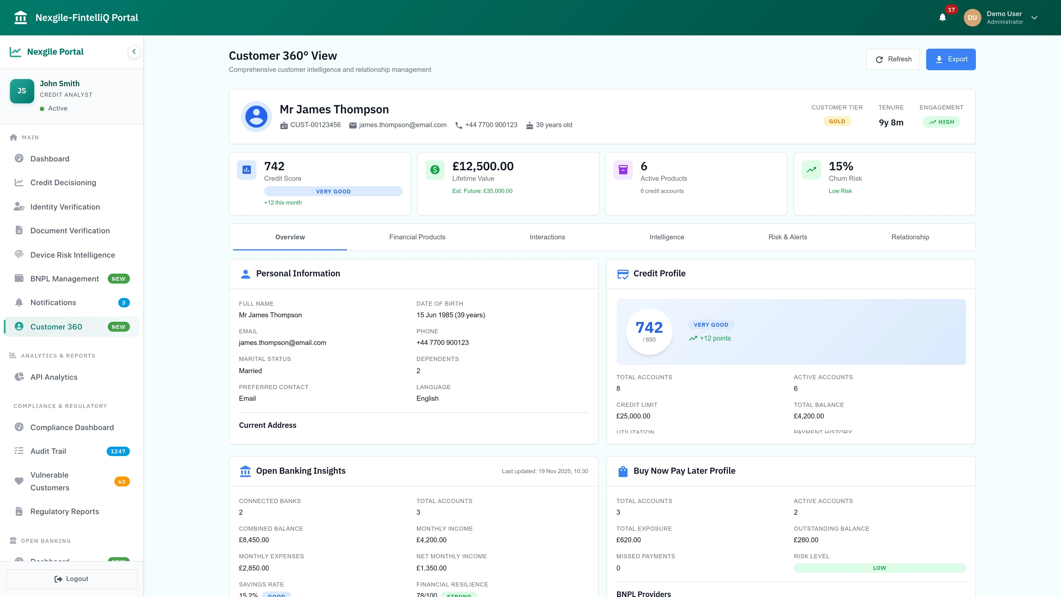The height and width of the screenshot is (597, 1061).
Task: Open the Risk & Alerts tab
Action: (787, 237)
